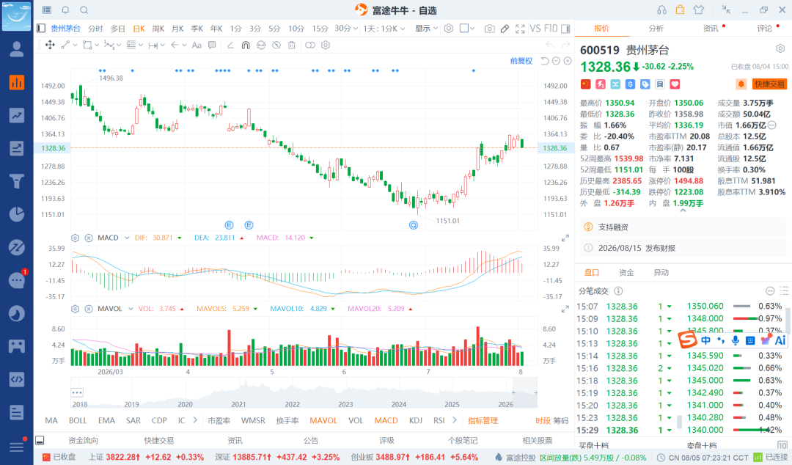
Task: Click the screenshot camera icon in chart toolbar
Action: click(489, 29)
